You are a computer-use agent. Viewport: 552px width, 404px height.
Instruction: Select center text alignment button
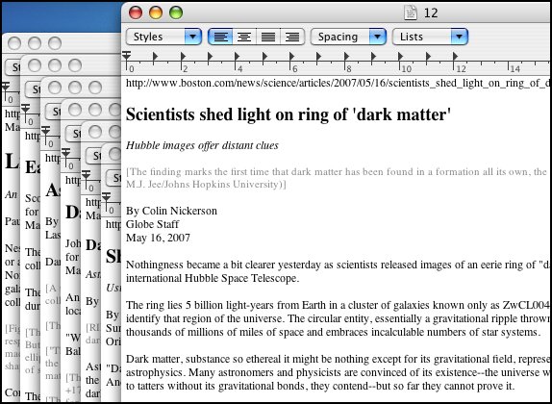tap(244, 37)
